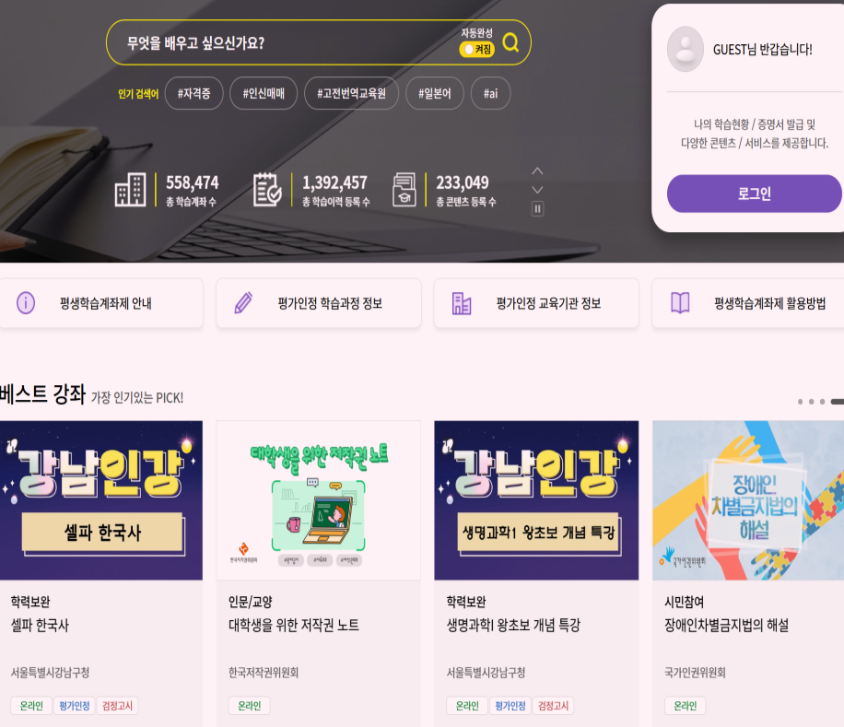Show next statistic with down chevron
Viewport: 844px width, 727px height.
[x=537, y=190]
